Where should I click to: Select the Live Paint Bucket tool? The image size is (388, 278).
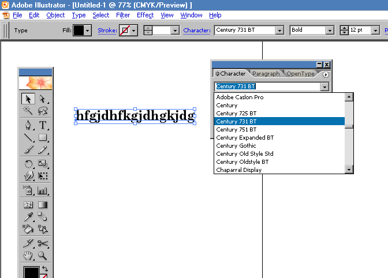tap(28, 229)
